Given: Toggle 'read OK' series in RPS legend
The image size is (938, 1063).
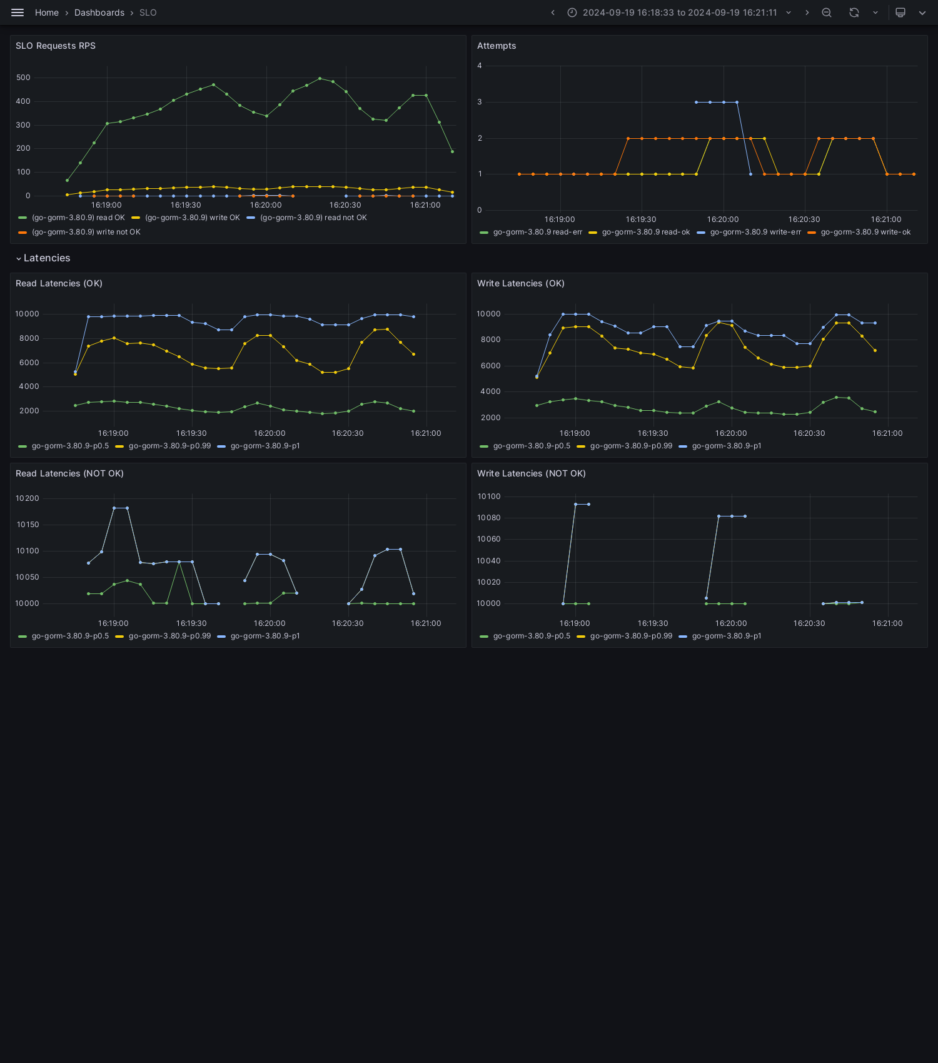Looking at the screenshot, I should [78, 218].
